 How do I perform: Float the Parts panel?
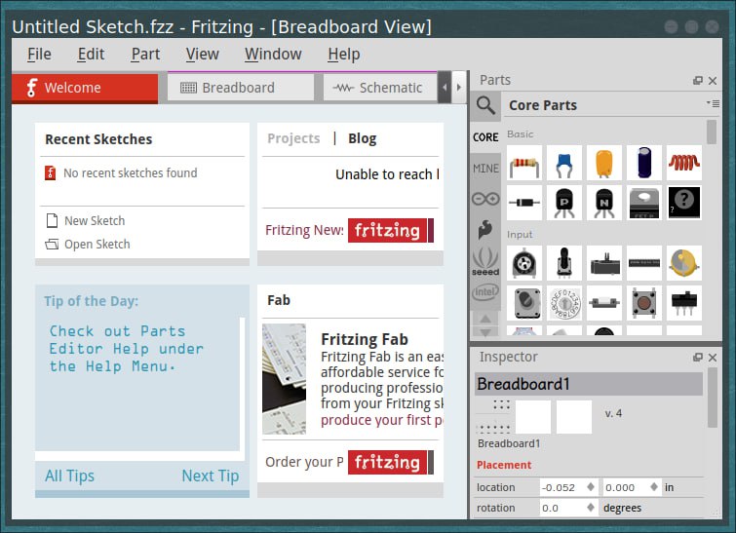[x=698, y=81]
